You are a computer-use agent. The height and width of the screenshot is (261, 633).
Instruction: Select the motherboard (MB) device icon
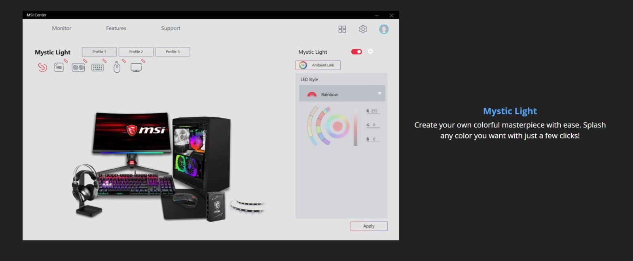(59, 68)
